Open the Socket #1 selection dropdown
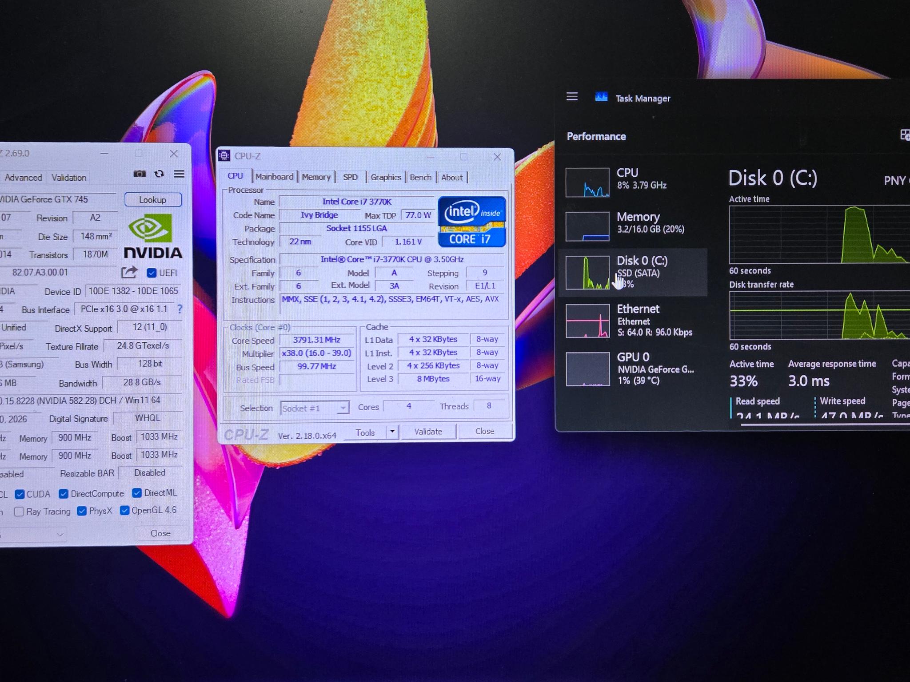 point(315,408)
